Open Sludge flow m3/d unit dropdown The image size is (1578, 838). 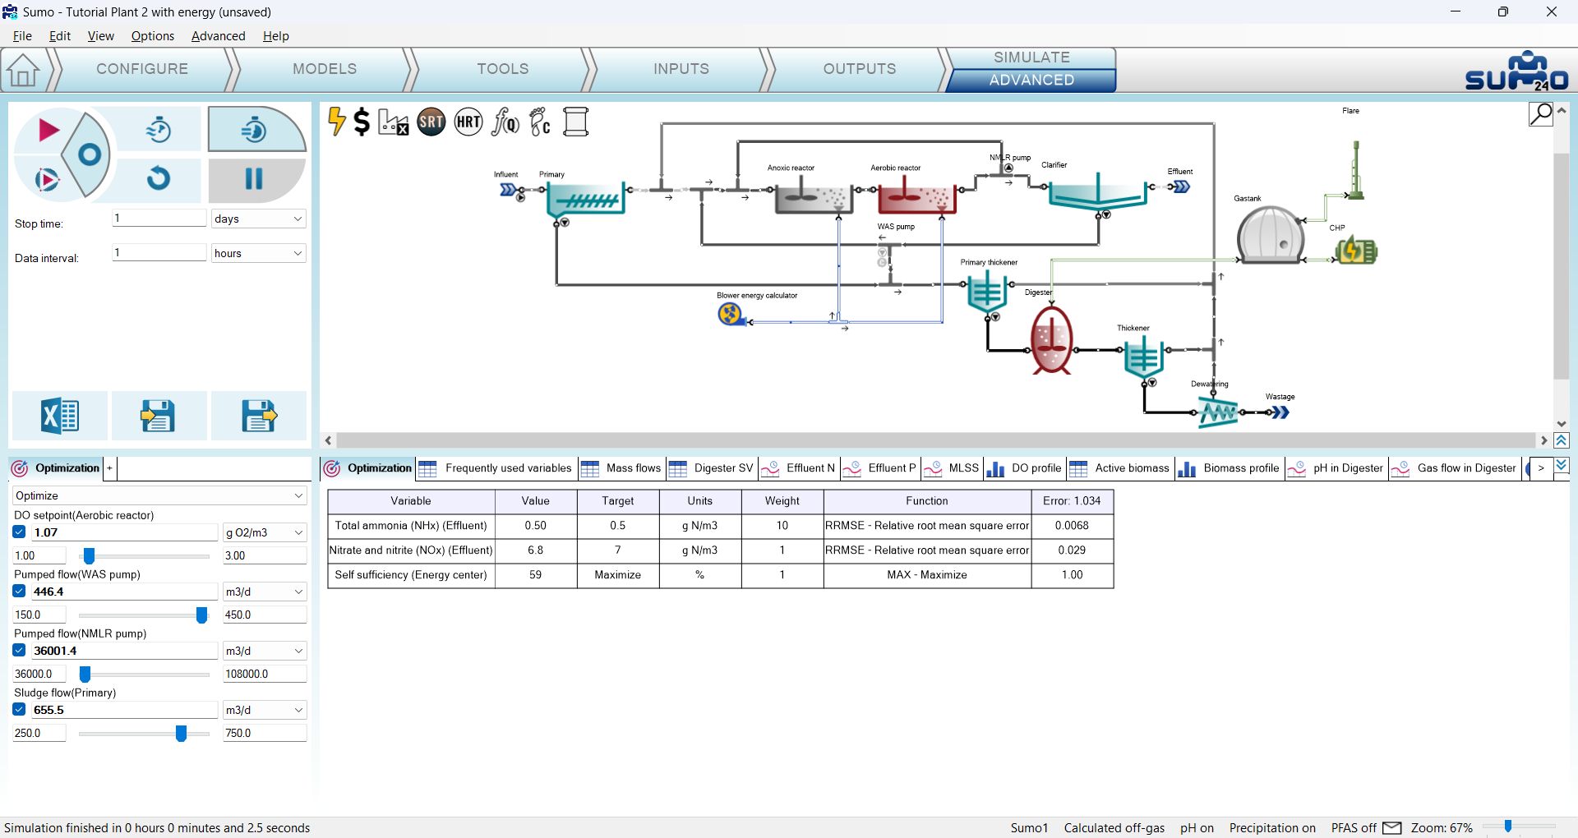tap(265, 710)
